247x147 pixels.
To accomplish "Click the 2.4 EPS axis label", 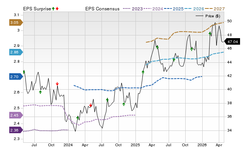I will click(17, 124).
